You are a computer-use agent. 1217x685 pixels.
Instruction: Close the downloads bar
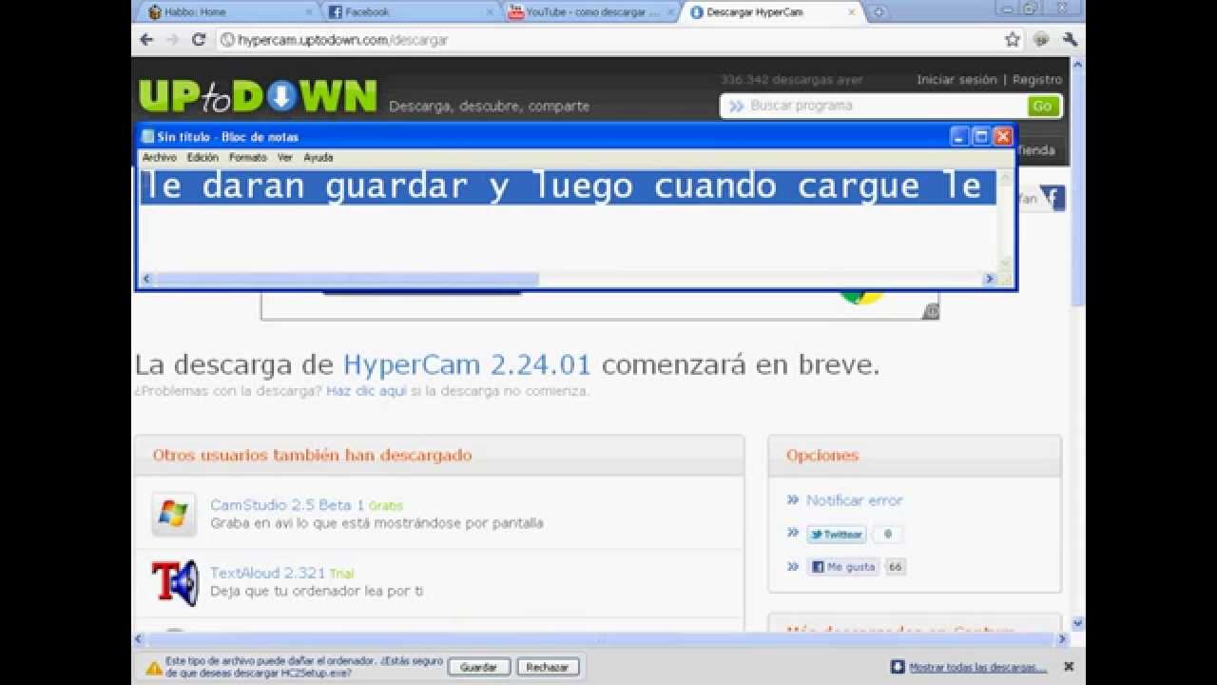[x=1069, y=667]
